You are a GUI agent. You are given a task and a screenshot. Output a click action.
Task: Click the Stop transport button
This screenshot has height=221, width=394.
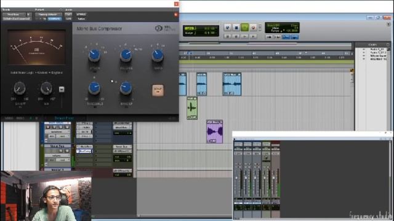tap(236, 27)
